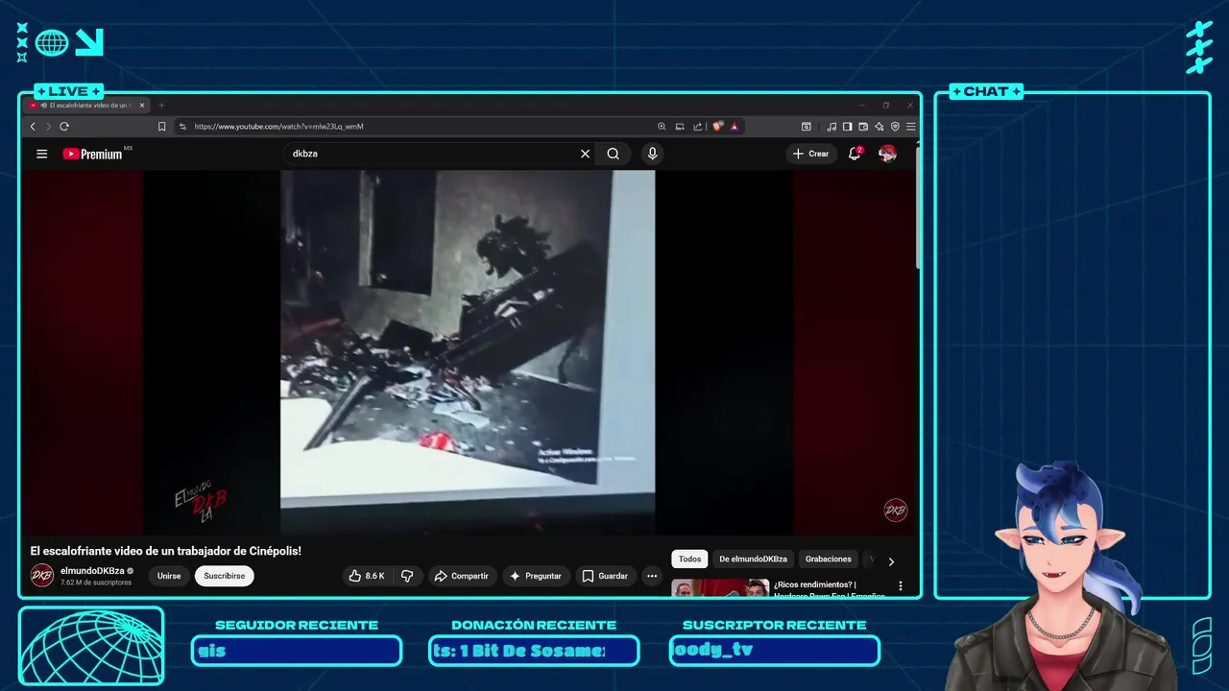1229x691 pixels.
Task: Select the El escalofriante video browser tab
Action: 84,105
